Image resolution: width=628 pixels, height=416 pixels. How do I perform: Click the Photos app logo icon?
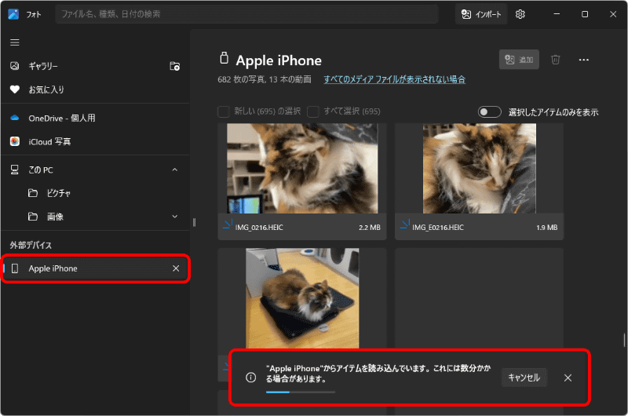pyautogui.click(x=13, y=14)
